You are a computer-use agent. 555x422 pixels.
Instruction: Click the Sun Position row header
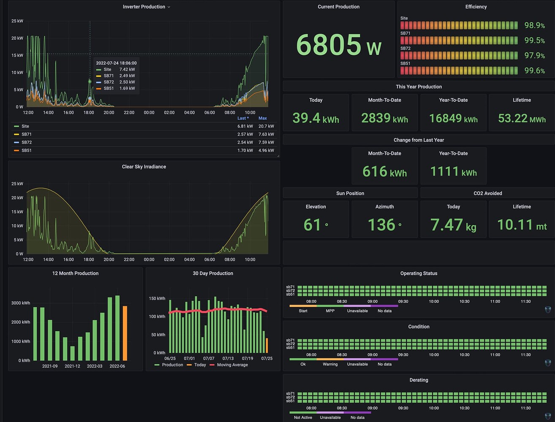pos(350,193)
